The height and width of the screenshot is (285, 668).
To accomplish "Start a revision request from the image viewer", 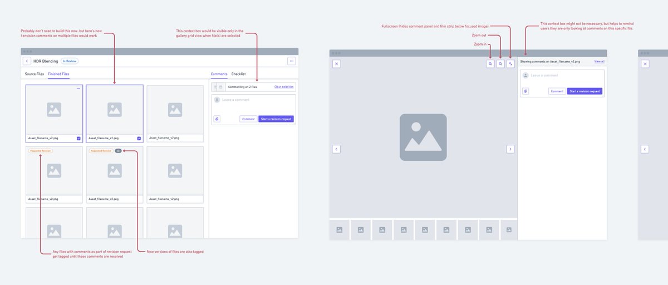I will pyautogui.click(x=584, y=91).
